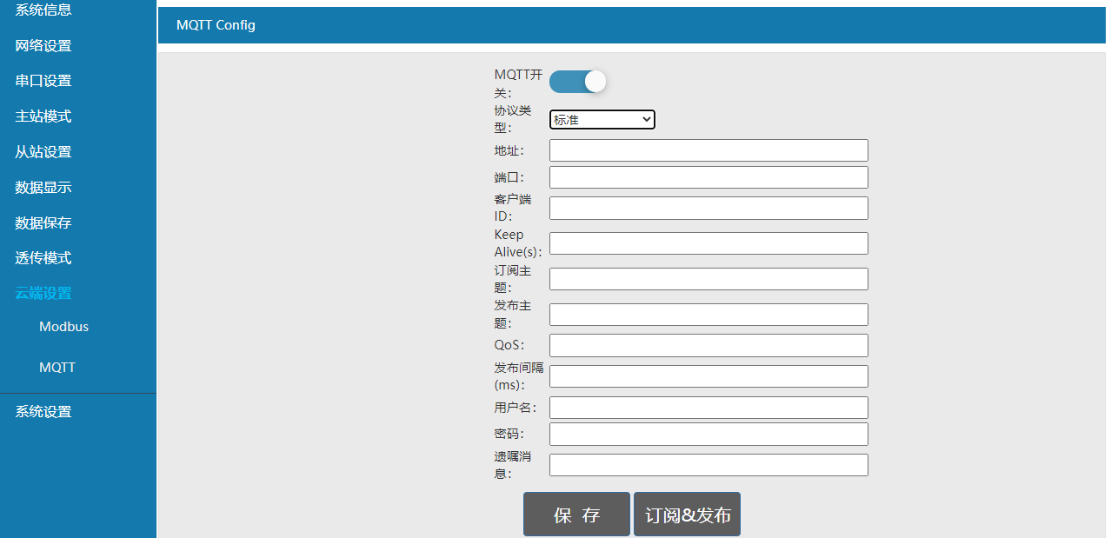The image size is (1111, 538).
Task: Go to 串口设置 menu item
Action: point(43,81)
